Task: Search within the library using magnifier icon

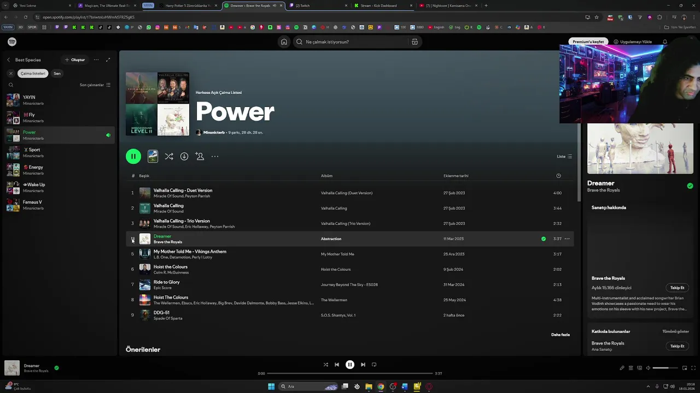Action: point(10,85)
